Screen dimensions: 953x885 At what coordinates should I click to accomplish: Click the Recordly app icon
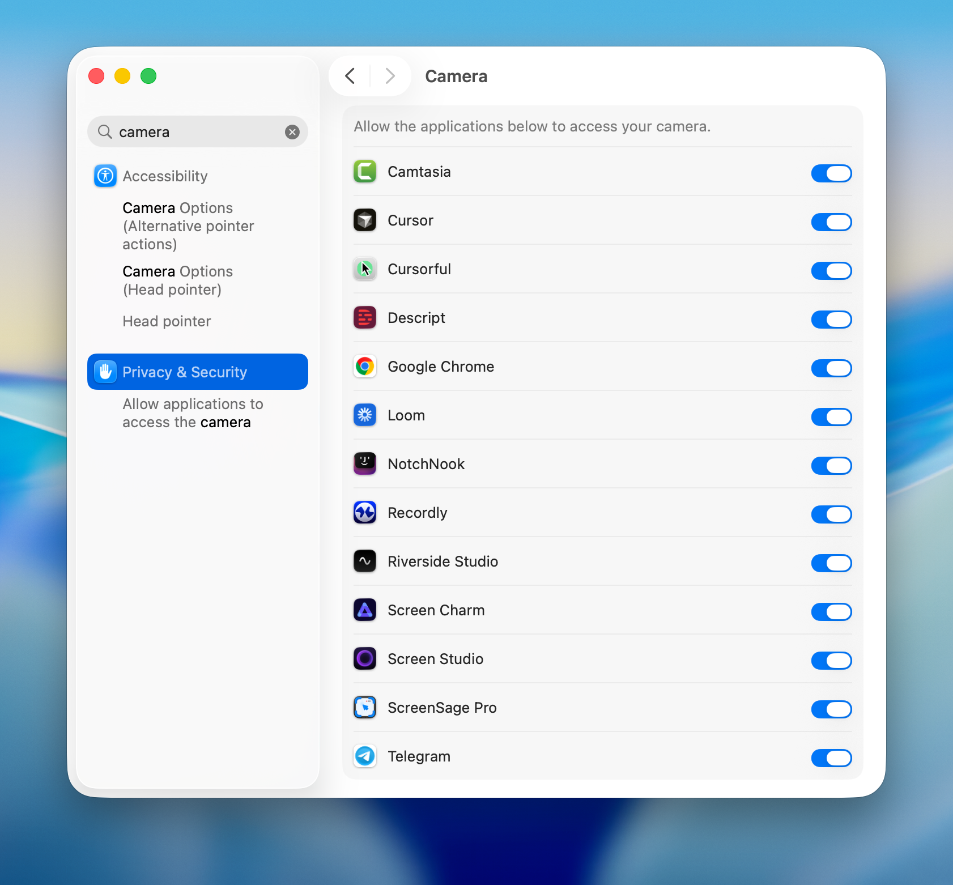tap(365, 513)
